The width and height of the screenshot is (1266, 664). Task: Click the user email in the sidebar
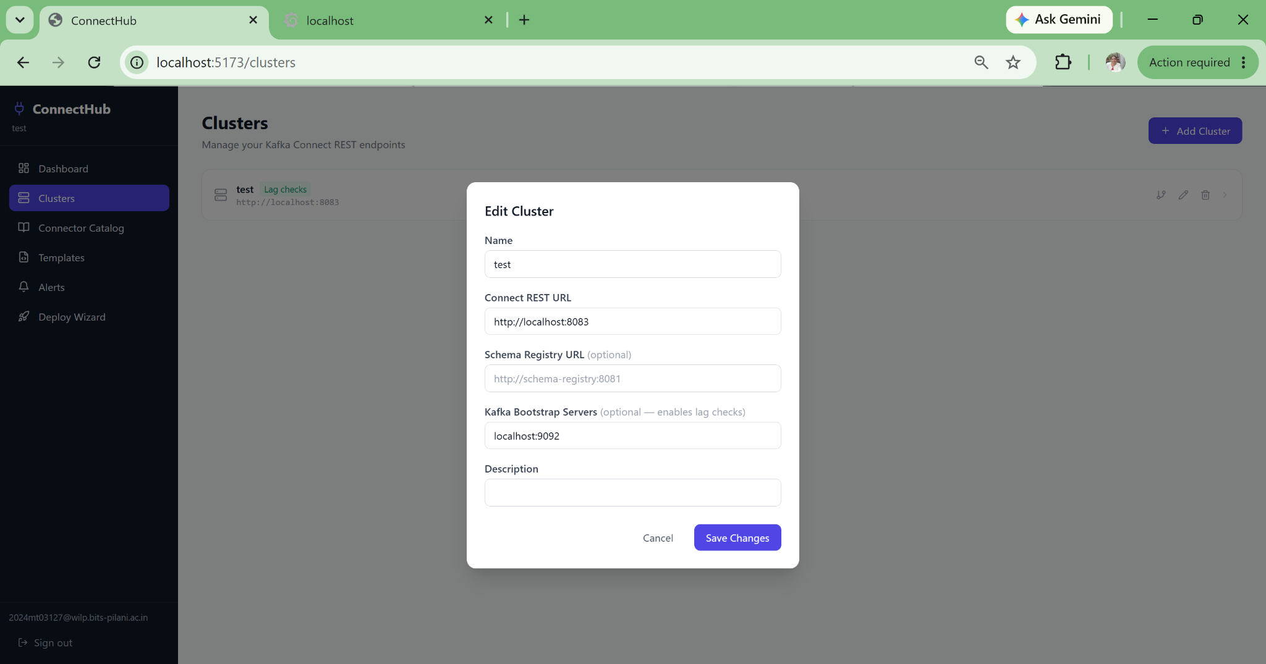(79, 617)
